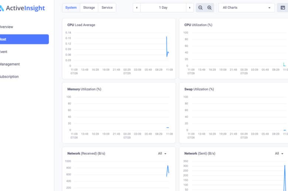
Task: Select Host in the sidebar
Action: tap(24, 39)
